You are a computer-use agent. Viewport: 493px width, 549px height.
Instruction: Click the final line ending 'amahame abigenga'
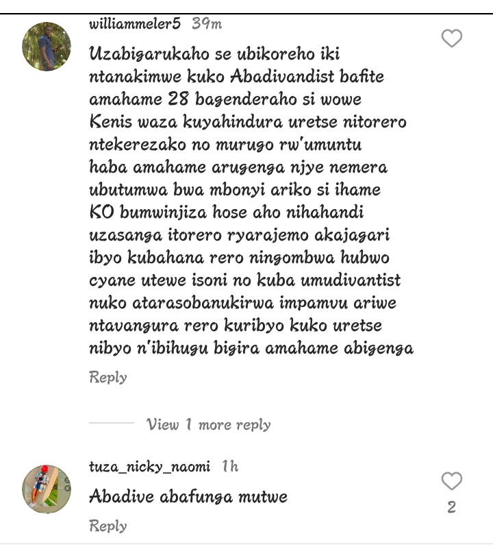[x=251, y=348]
